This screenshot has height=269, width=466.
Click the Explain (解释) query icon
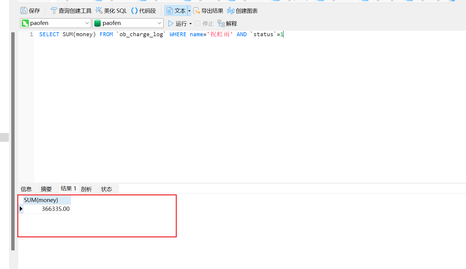click(221, 23)
